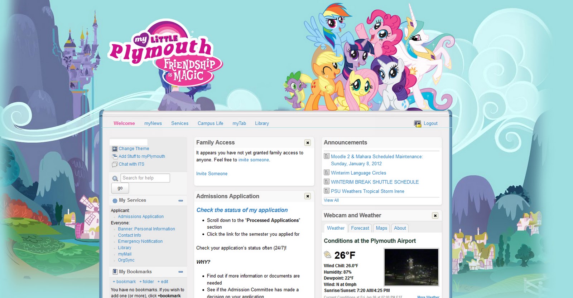Open PSU Weathers Tropical Storm Irene link
573x298 pixels.
tap(367, 191)
